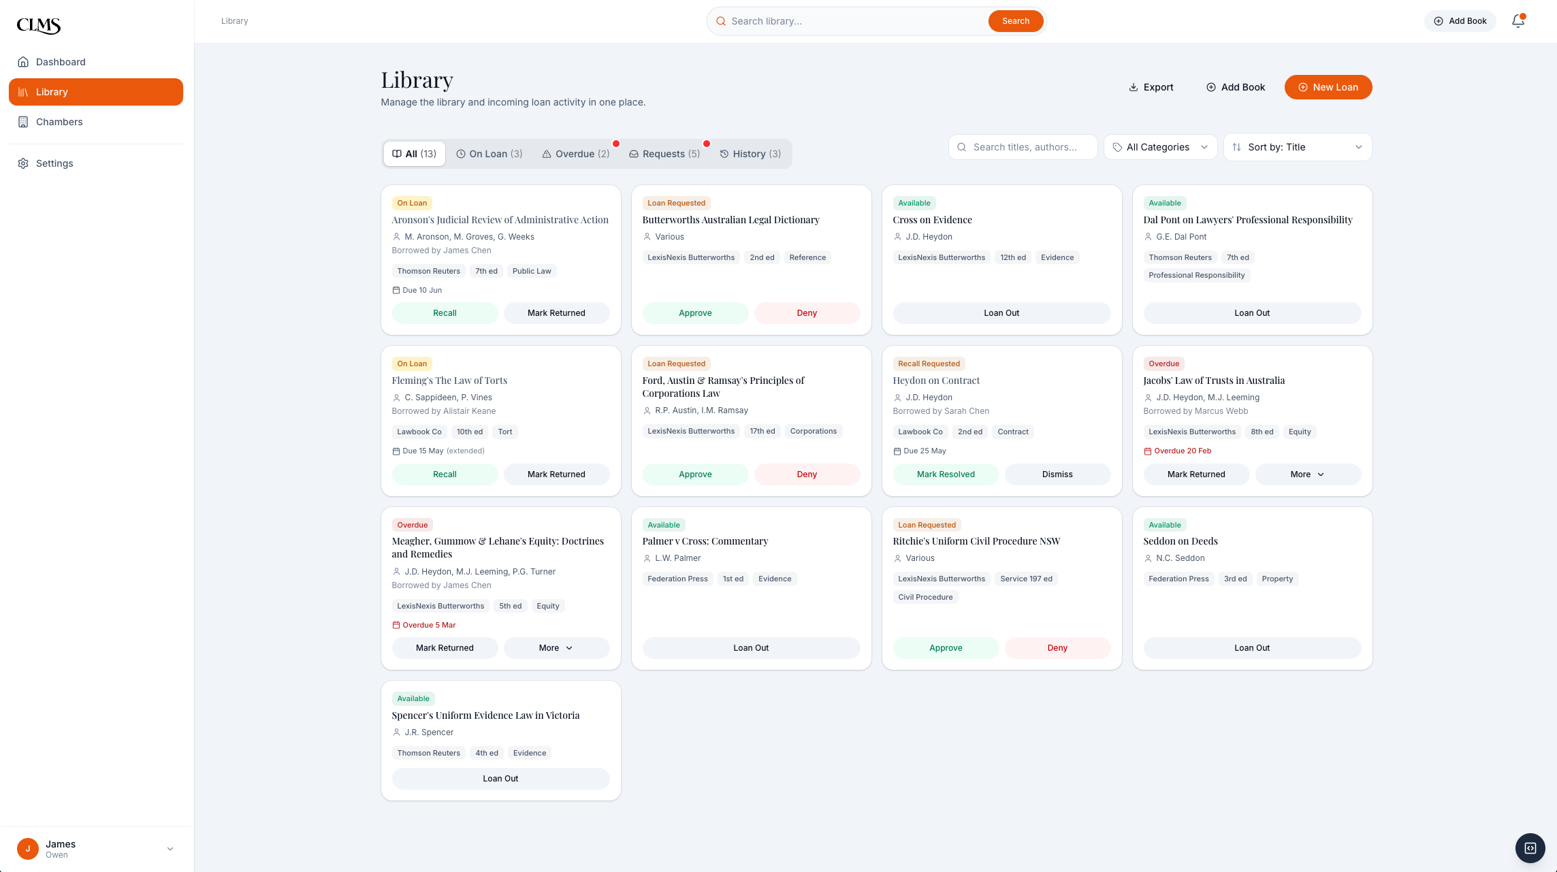The width and height of the screenshot is (1557, 872).
Task: Click Borrowed by Marcus Webb text
Action: [x=1195, y=411]
